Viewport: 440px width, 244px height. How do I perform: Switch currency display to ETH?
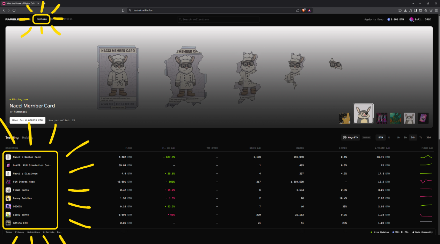(x=381, y=138)
